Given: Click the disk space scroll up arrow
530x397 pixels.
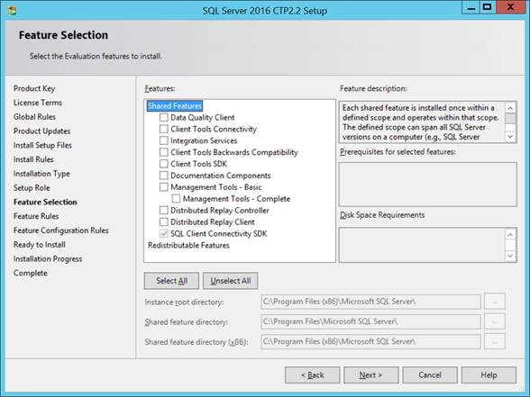Looking at the screenshot, I should point(510,234).
